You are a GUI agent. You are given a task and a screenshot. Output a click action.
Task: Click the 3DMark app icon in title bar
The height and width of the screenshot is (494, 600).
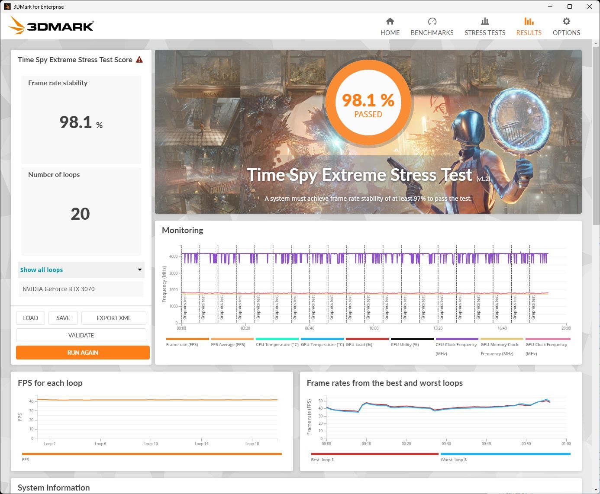7,6
